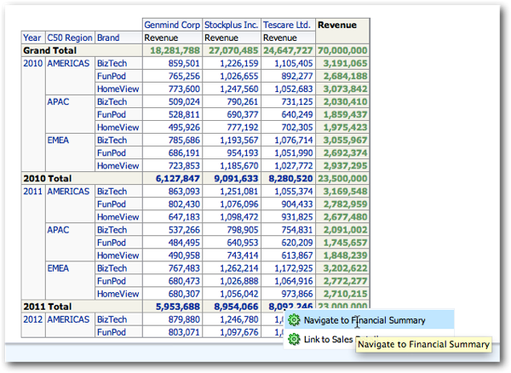511x373 pixels.
Task: Select the 2011 year cell
Action: click(x=33, y=192)
